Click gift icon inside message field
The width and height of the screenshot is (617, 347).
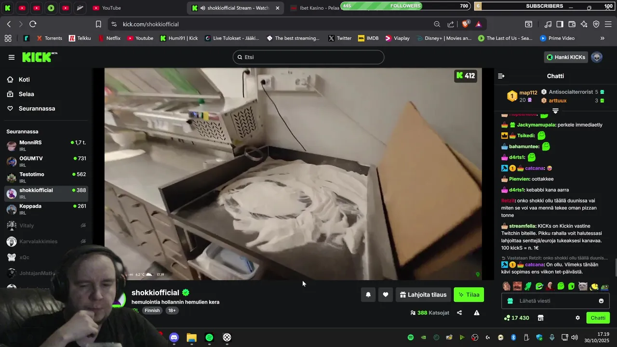click(x=510, y=301)
